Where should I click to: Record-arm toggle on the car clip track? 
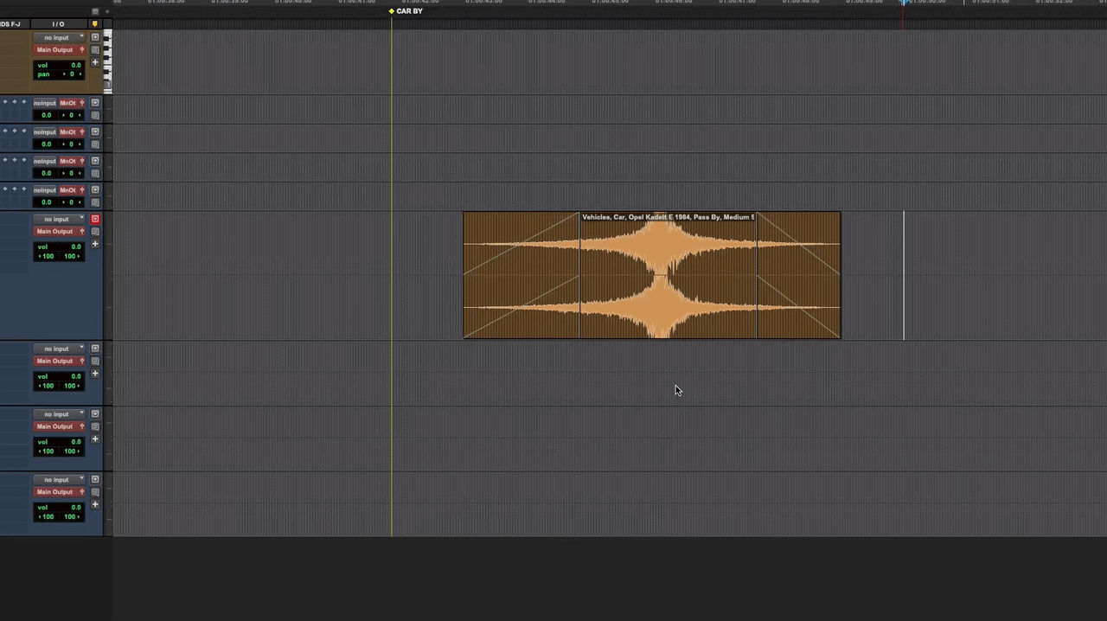[95, 220]
